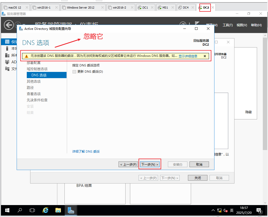Click the network status tray icon
Viewport: 268px width, 217px height.
pos(219,211)
